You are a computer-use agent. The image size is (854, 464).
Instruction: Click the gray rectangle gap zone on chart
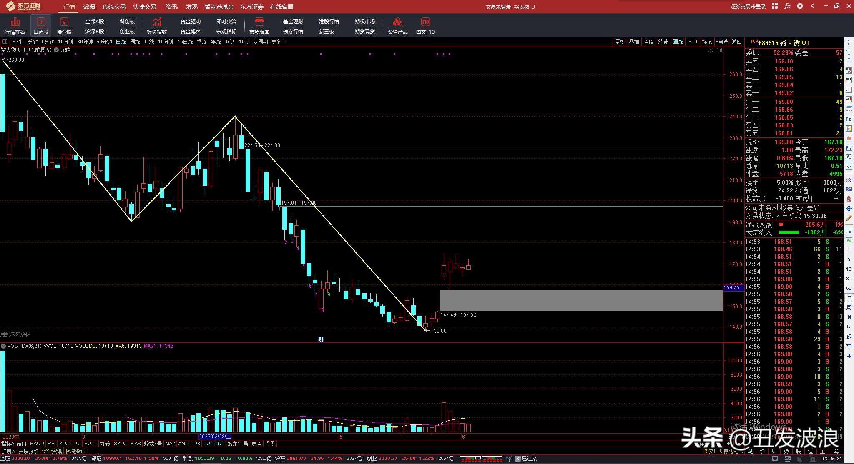580,300
